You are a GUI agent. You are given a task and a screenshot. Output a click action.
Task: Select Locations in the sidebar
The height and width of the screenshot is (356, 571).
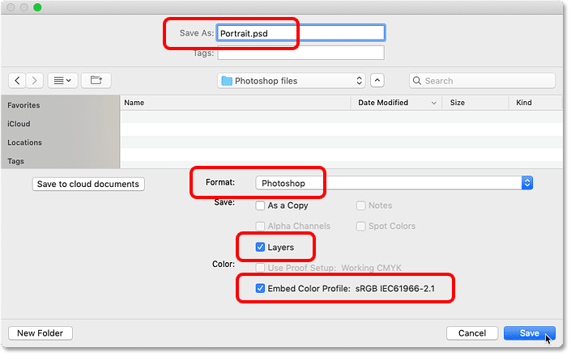click(x=25, y=142)
